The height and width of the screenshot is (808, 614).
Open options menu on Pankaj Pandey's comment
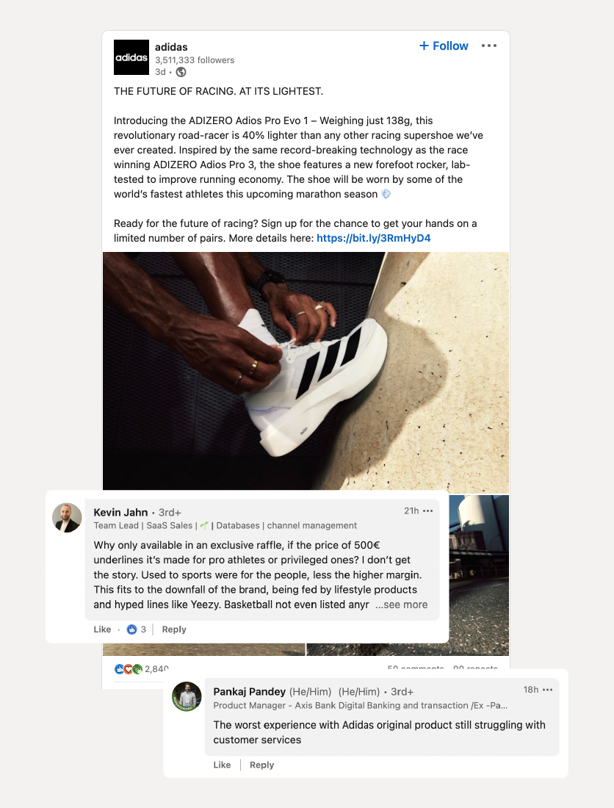click(548, 690)
